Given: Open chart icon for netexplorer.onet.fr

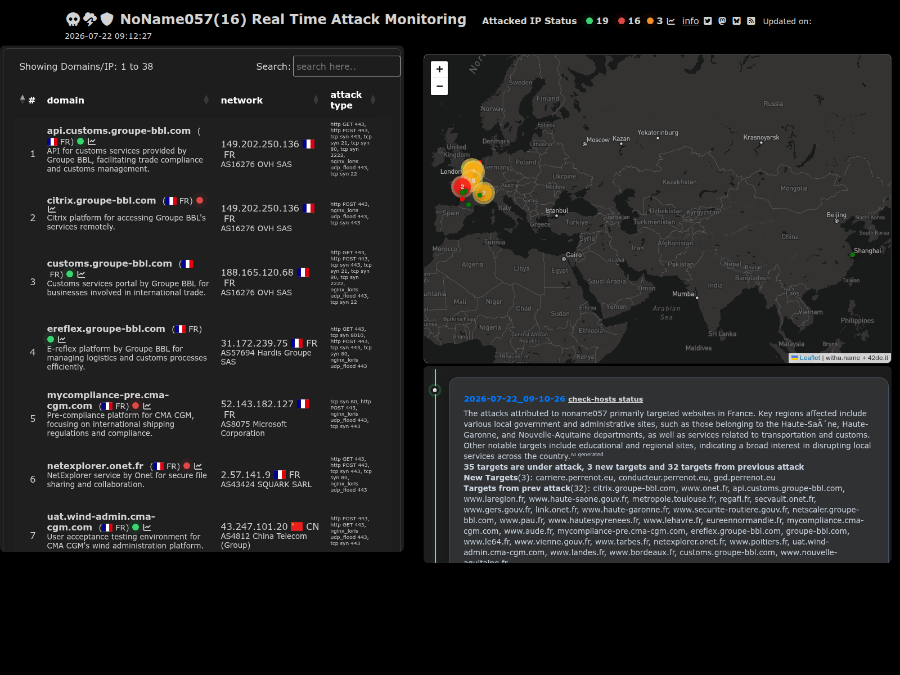Looking at the screenshot, I should (x=198, y=466).
